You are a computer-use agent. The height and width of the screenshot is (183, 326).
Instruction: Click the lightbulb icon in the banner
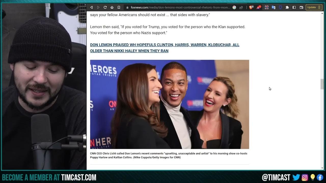coord(313,177)
